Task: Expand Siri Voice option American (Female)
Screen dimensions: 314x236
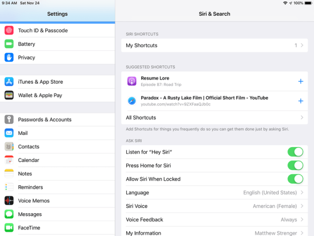Action: click(214, 206)
